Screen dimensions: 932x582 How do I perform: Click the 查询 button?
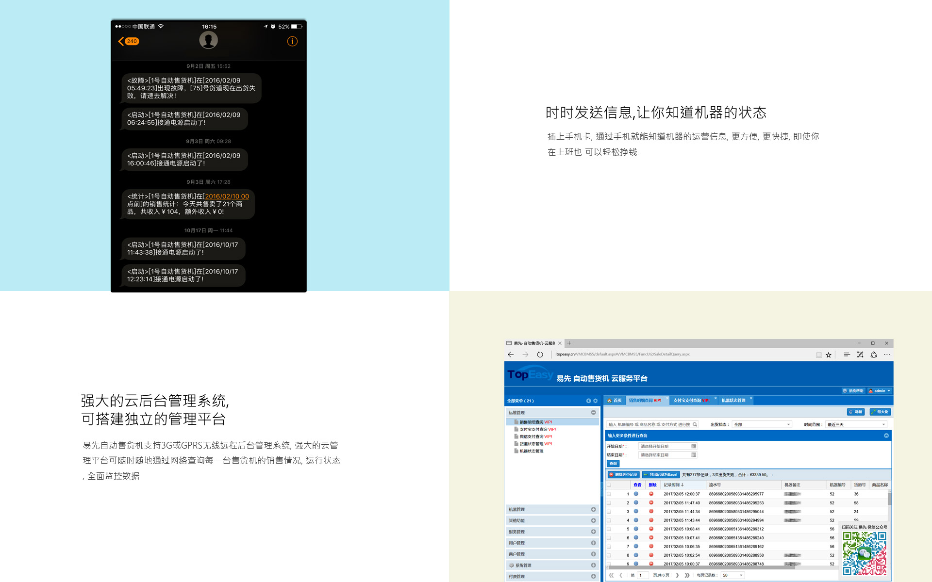click(x=613, y=464)
